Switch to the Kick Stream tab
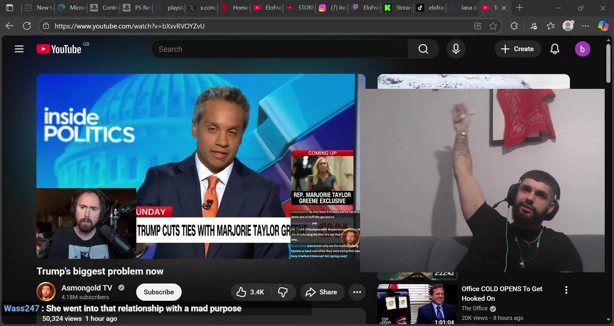This screenshot has height=326, width=614. (x=398, y=8)
